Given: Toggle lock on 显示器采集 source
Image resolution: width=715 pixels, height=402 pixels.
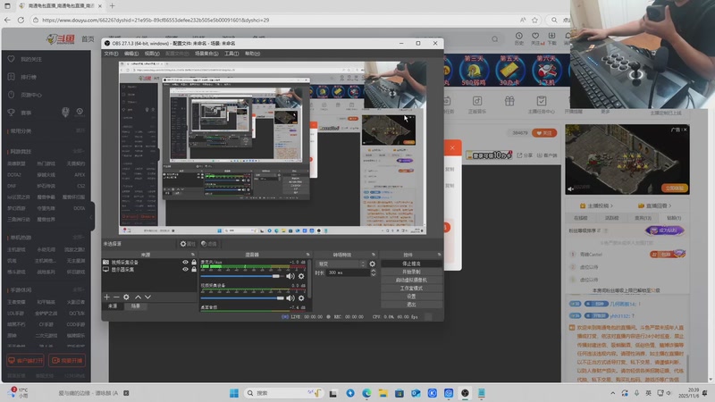Looking at the screenshot, I should point(194,270).
